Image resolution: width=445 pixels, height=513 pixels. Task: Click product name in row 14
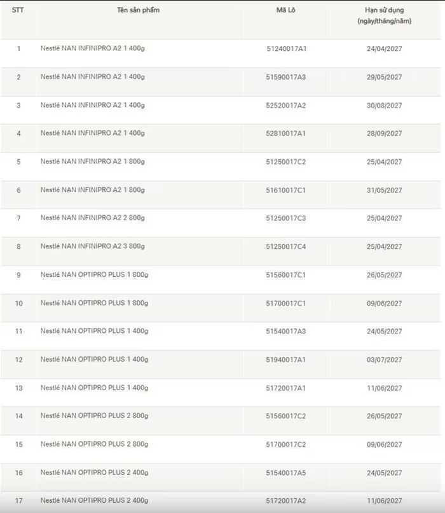pyautogui.click(x=94, y=416)
